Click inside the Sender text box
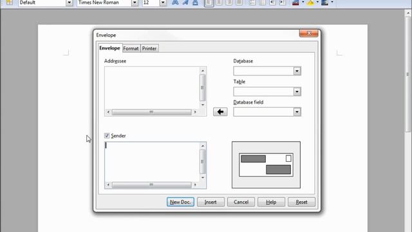 click(152, 162)
